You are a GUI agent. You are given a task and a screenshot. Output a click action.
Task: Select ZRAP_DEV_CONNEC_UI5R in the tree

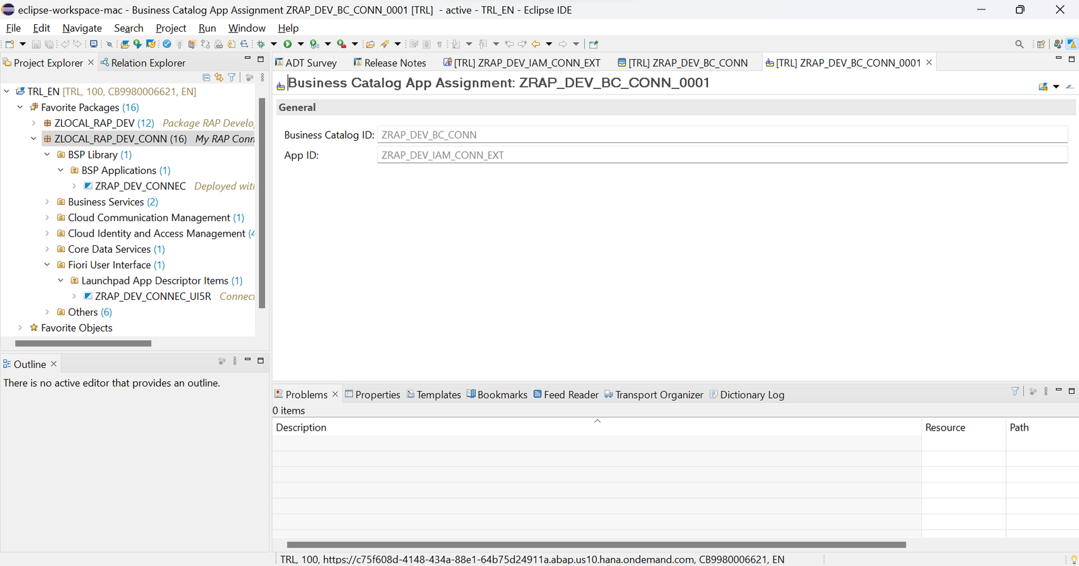[153, 296]
